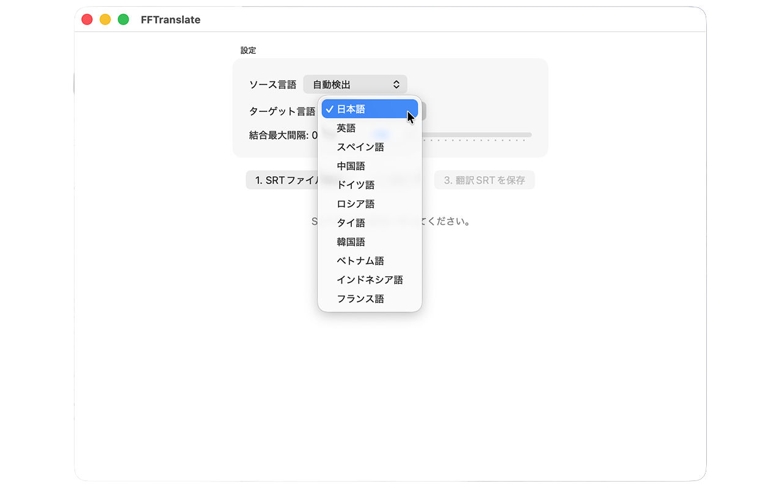Viewport: 782px width, 489px height.
Task: Click the red close window button
Action: click(87, 20)
